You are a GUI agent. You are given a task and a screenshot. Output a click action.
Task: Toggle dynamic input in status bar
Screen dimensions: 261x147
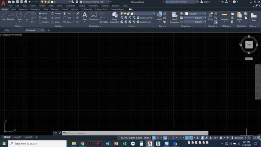(x=165, y=138)
